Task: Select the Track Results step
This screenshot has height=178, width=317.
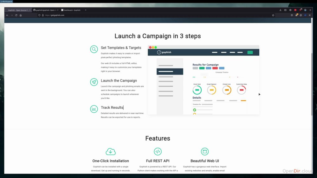Action: click(x=112, y=107)
